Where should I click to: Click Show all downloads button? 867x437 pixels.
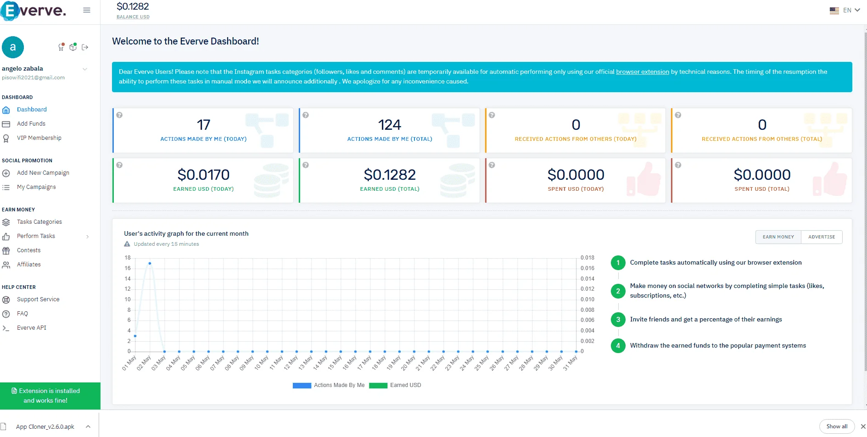[837, 426]
